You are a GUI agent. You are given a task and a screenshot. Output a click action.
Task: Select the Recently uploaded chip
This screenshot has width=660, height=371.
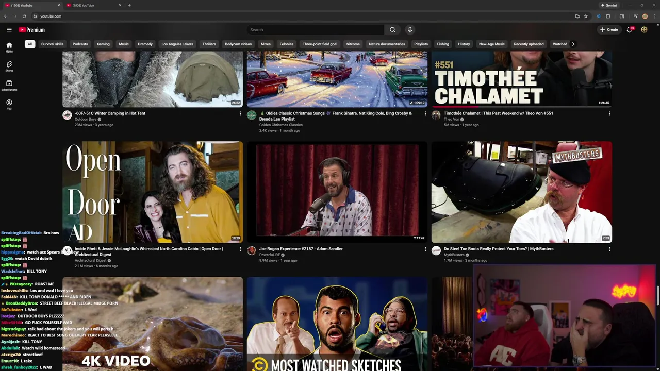[529, 44]
